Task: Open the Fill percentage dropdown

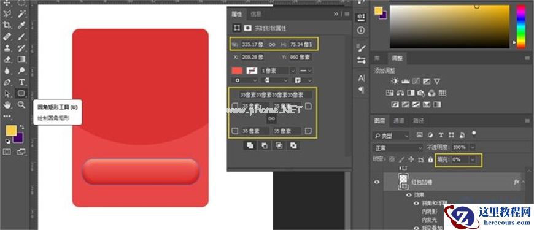Action: tap(473, 159)
